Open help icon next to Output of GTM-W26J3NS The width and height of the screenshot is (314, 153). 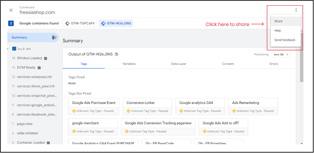click(117, 54)
